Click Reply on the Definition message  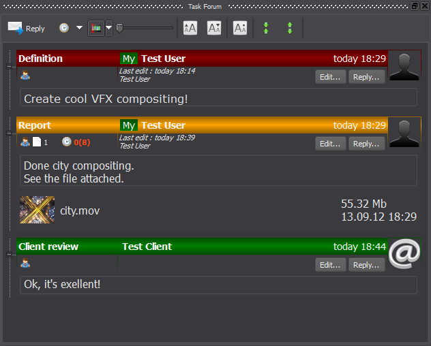point(367,77)
